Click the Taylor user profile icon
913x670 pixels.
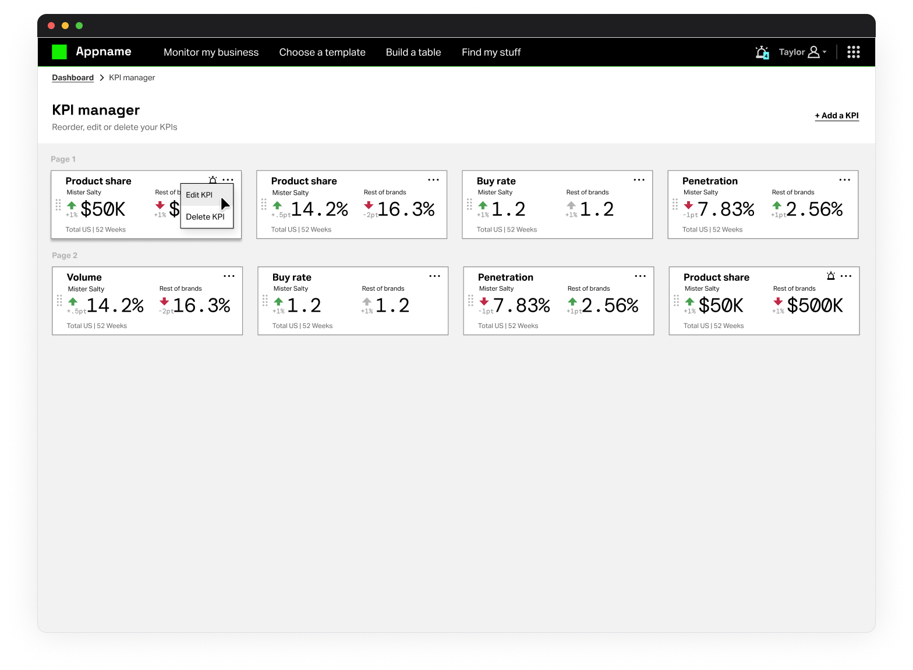point(813,52)
